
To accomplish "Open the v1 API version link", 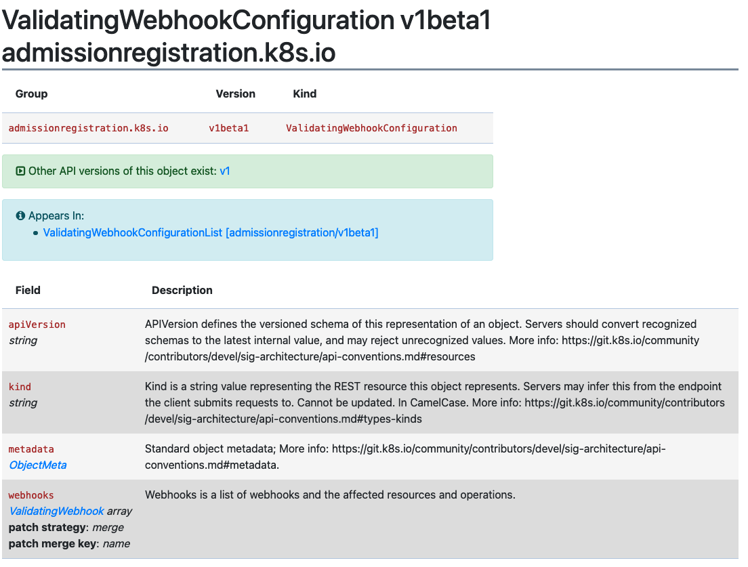I will (225, 171).
